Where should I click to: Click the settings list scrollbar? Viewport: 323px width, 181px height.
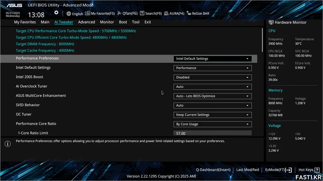coord(262,40)
